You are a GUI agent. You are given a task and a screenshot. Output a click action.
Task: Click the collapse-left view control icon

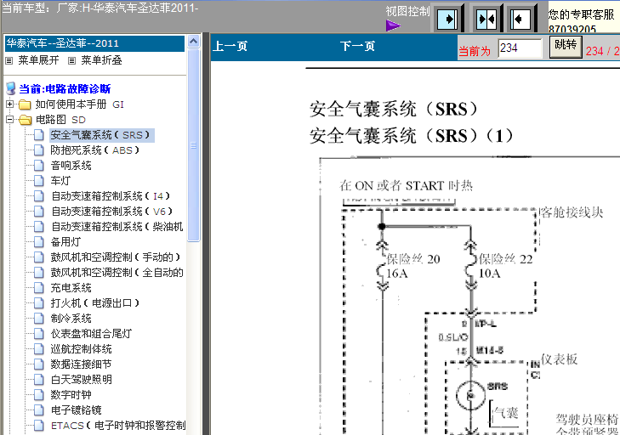[x=520, y=19]
